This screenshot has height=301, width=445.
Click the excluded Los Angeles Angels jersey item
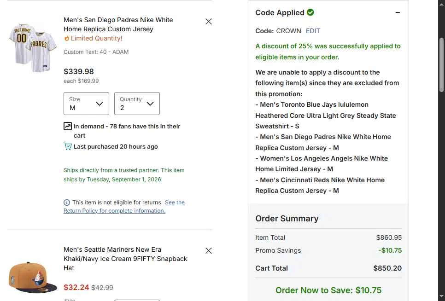point(322,163)
